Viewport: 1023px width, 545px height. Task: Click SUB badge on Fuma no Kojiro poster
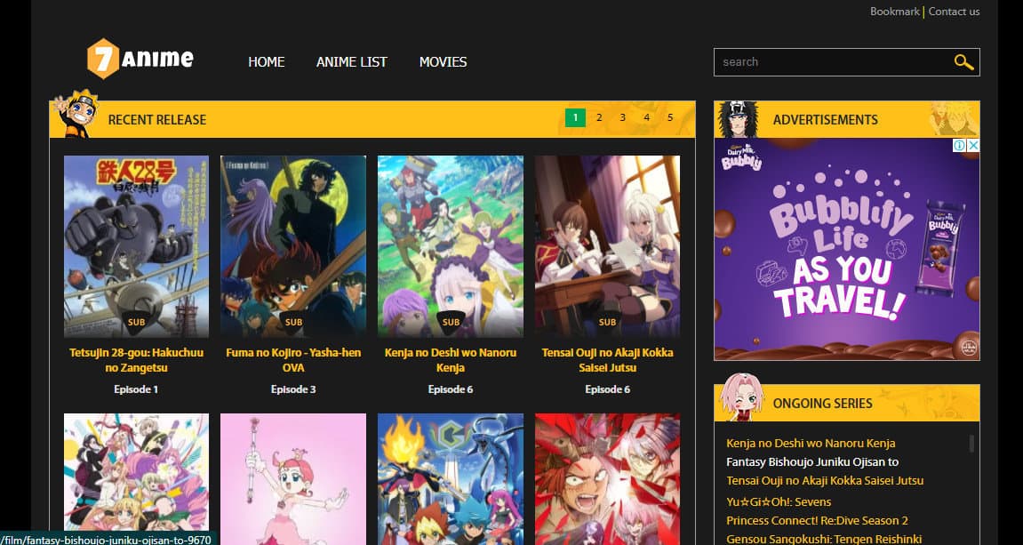(x=293, y=323)
